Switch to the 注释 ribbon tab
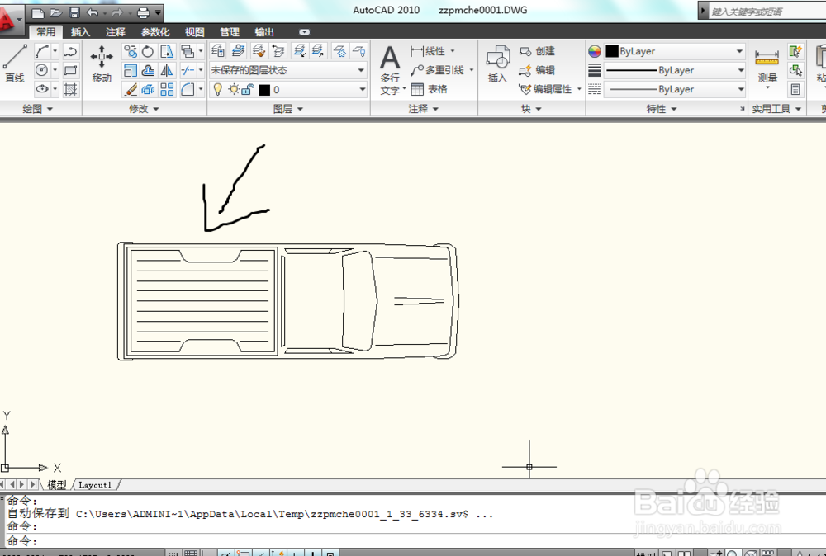This screenshot has height=556, width=826. tap(116, 32)
